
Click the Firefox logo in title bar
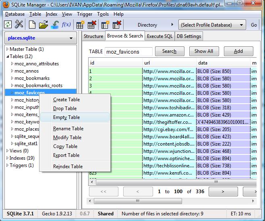click(x=6, y=4)
